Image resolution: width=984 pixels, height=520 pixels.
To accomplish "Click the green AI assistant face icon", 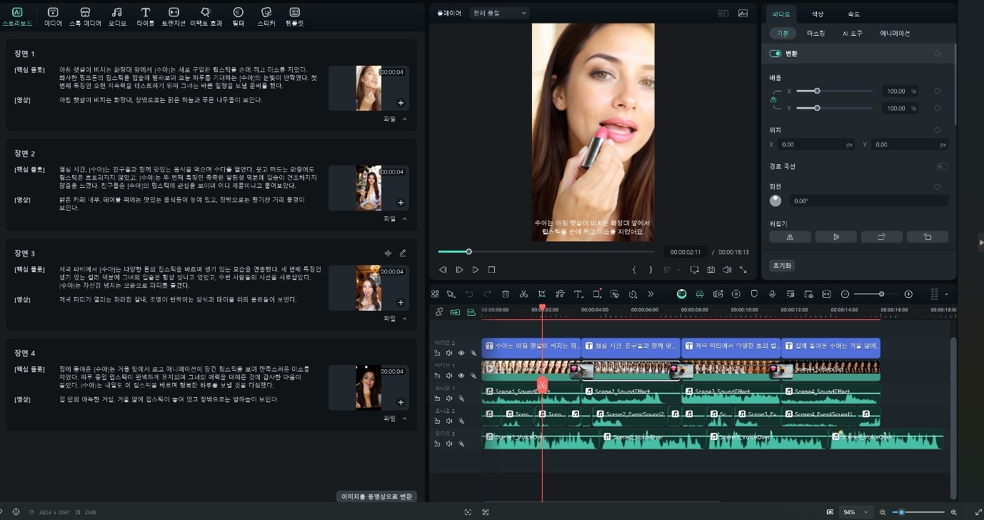I will coord(681,294).
